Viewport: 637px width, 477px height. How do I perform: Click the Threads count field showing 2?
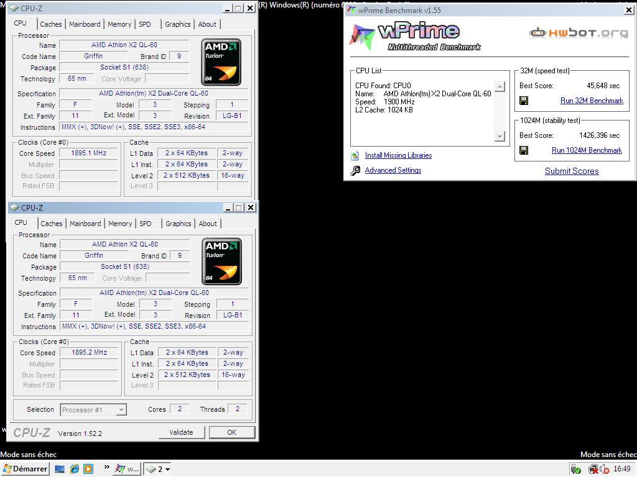coord(238,409)
